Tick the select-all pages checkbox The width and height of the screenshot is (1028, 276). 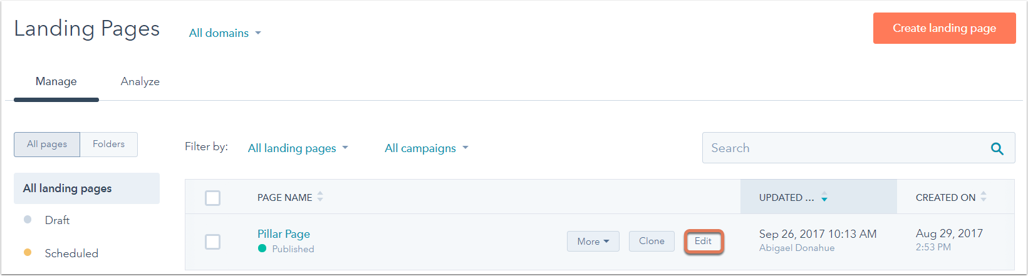coord(213,198)
